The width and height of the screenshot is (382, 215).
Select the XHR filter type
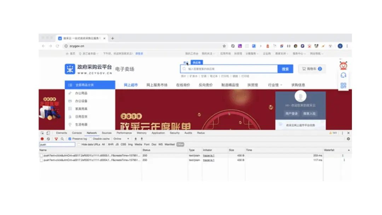111,144
